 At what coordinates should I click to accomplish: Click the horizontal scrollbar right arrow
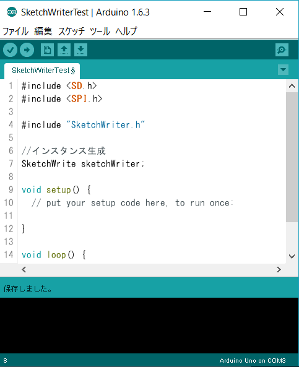(279, 270)
